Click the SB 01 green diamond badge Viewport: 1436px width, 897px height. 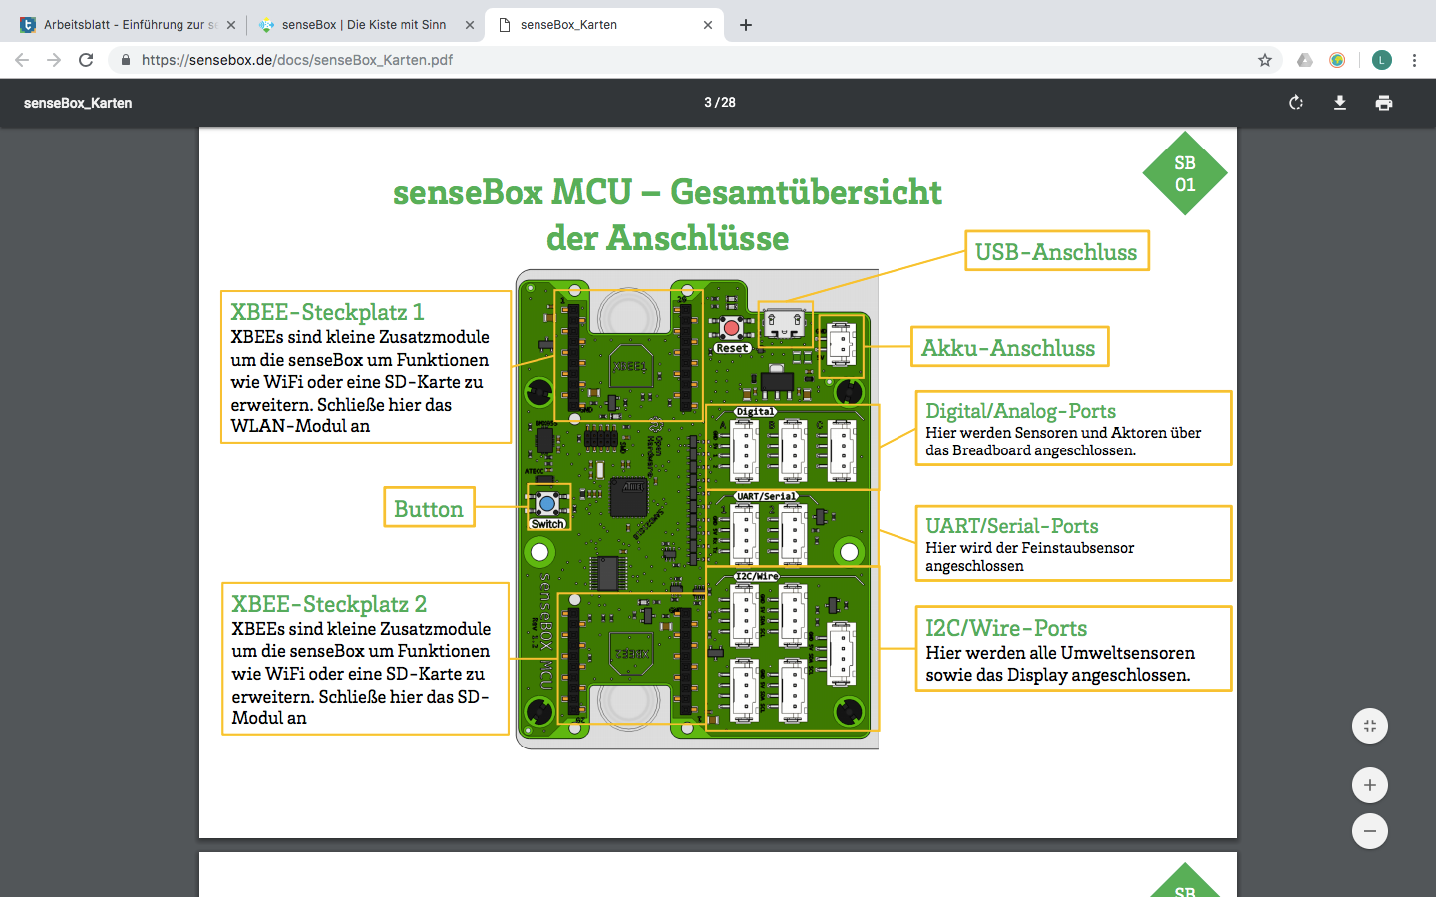click(1185, 174)
